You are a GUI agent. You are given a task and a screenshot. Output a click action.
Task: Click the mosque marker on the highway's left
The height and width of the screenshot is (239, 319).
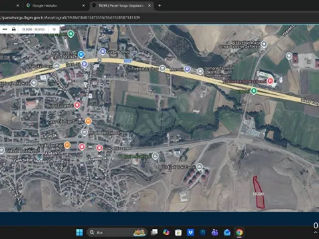tap(57, 66)
